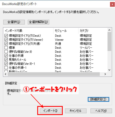This screenshot has width=115, height=117.
Task: Deselect all with 全選択解除(D) button
Action: click(38, 22)
